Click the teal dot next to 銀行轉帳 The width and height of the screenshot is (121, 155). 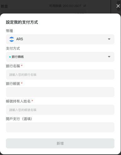(x=10, y=57)
